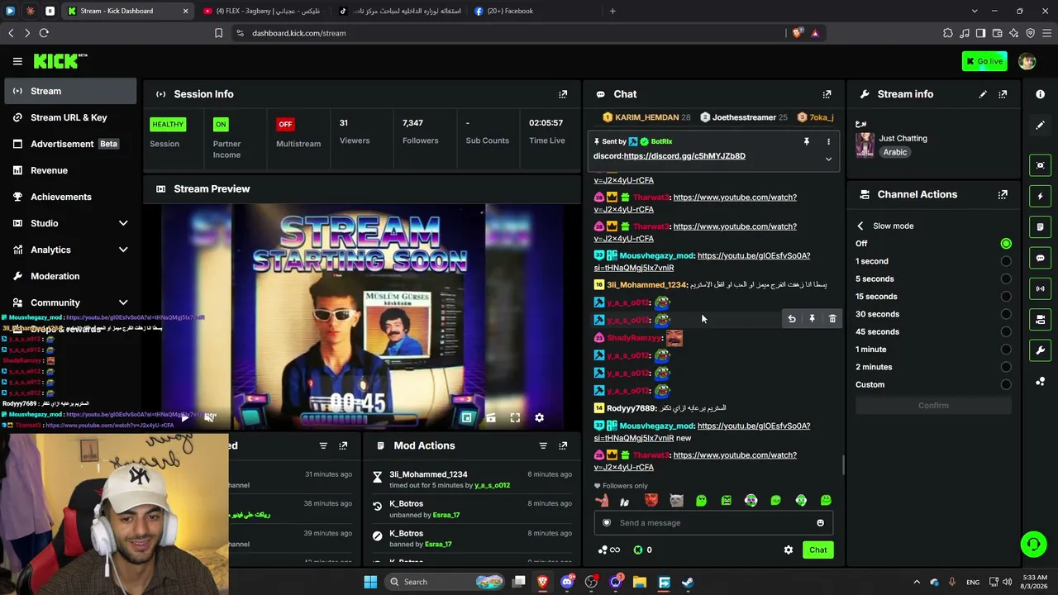Open the Revenue page
Screen dimensions: 1058x595
coord(70,170)
